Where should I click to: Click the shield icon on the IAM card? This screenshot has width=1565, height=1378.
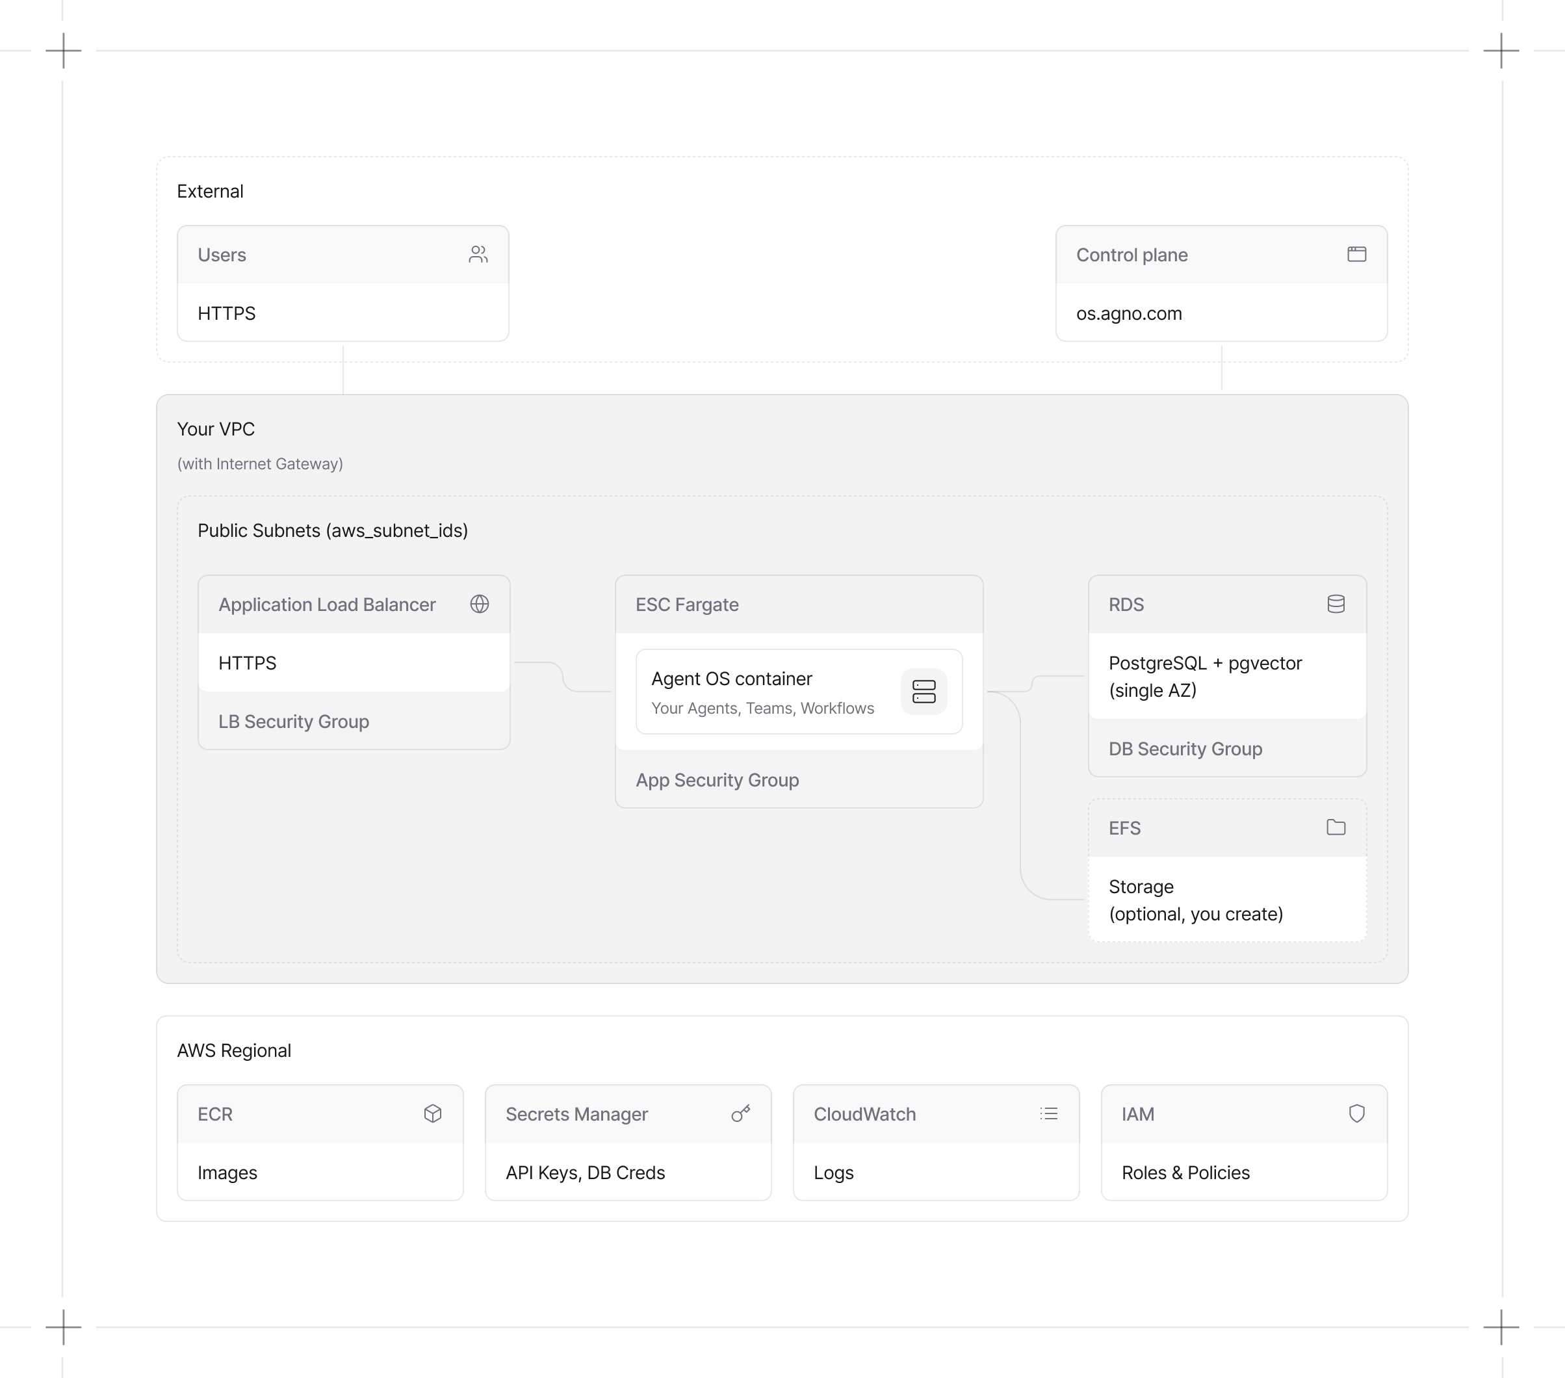tap(1356, 1114)
